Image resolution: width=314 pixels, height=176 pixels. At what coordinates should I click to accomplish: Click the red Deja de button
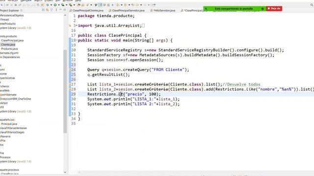(x=274, y=9)
